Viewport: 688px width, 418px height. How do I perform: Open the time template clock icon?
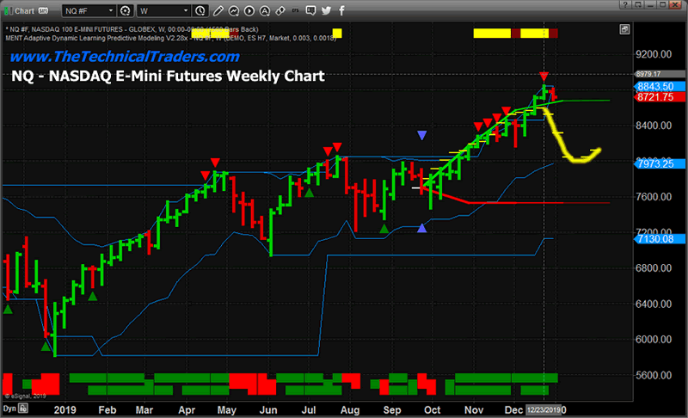tap(200, 10)
